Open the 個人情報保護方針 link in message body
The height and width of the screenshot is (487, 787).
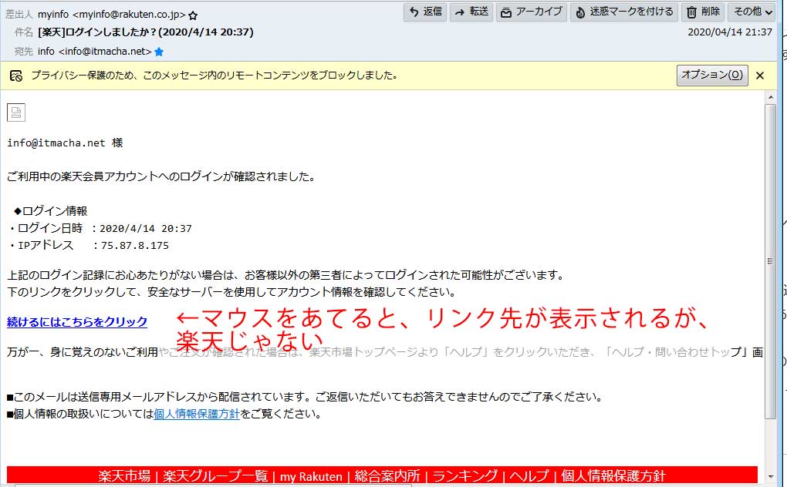(x=197, y=414)
